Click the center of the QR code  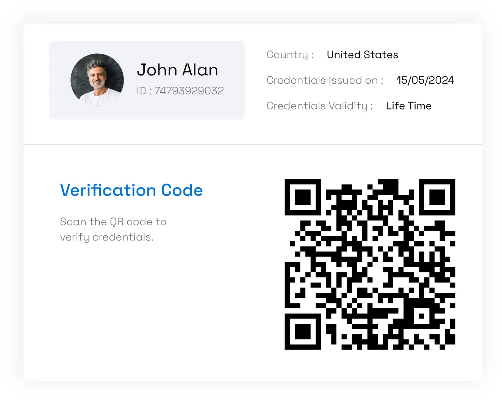click(370, 264)
